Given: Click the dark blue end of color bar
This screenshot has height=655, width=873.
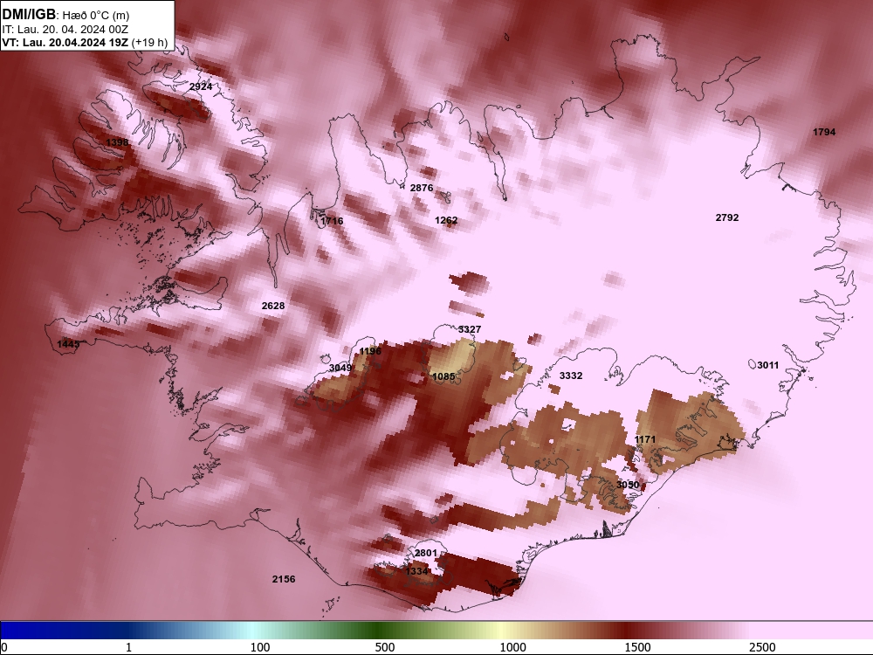Looking at the screenshot, I should pyautogui.click(x=33, y=631).
